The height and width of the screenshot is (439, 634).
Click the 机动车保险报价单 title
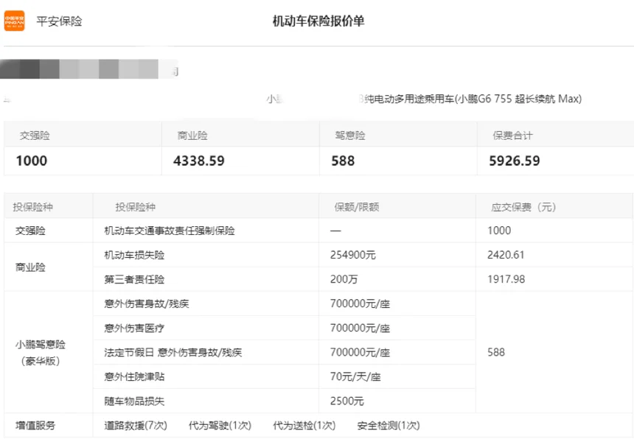pyautogui.click(x=318, y=21)
